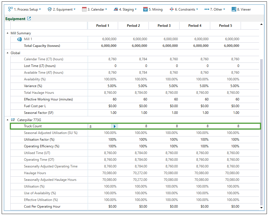Click the Viewer icon in toolbar
Screen dimensions: 268x216
pyautogui.click(x=234, y=9)
